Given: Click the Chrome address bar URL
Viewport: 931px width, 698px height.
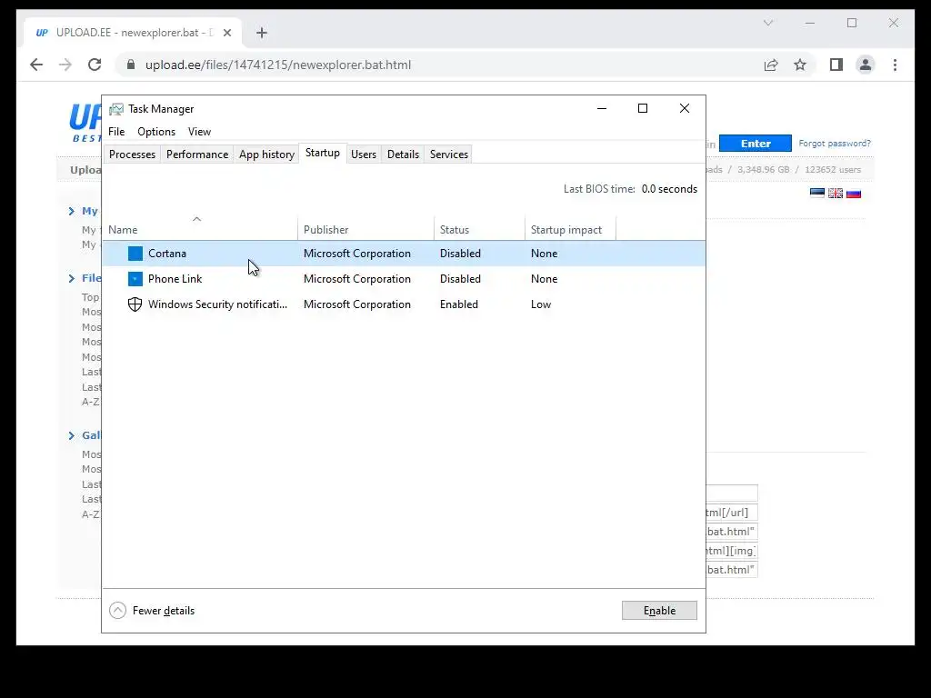Looking at the screenshot, I should 278,65.
